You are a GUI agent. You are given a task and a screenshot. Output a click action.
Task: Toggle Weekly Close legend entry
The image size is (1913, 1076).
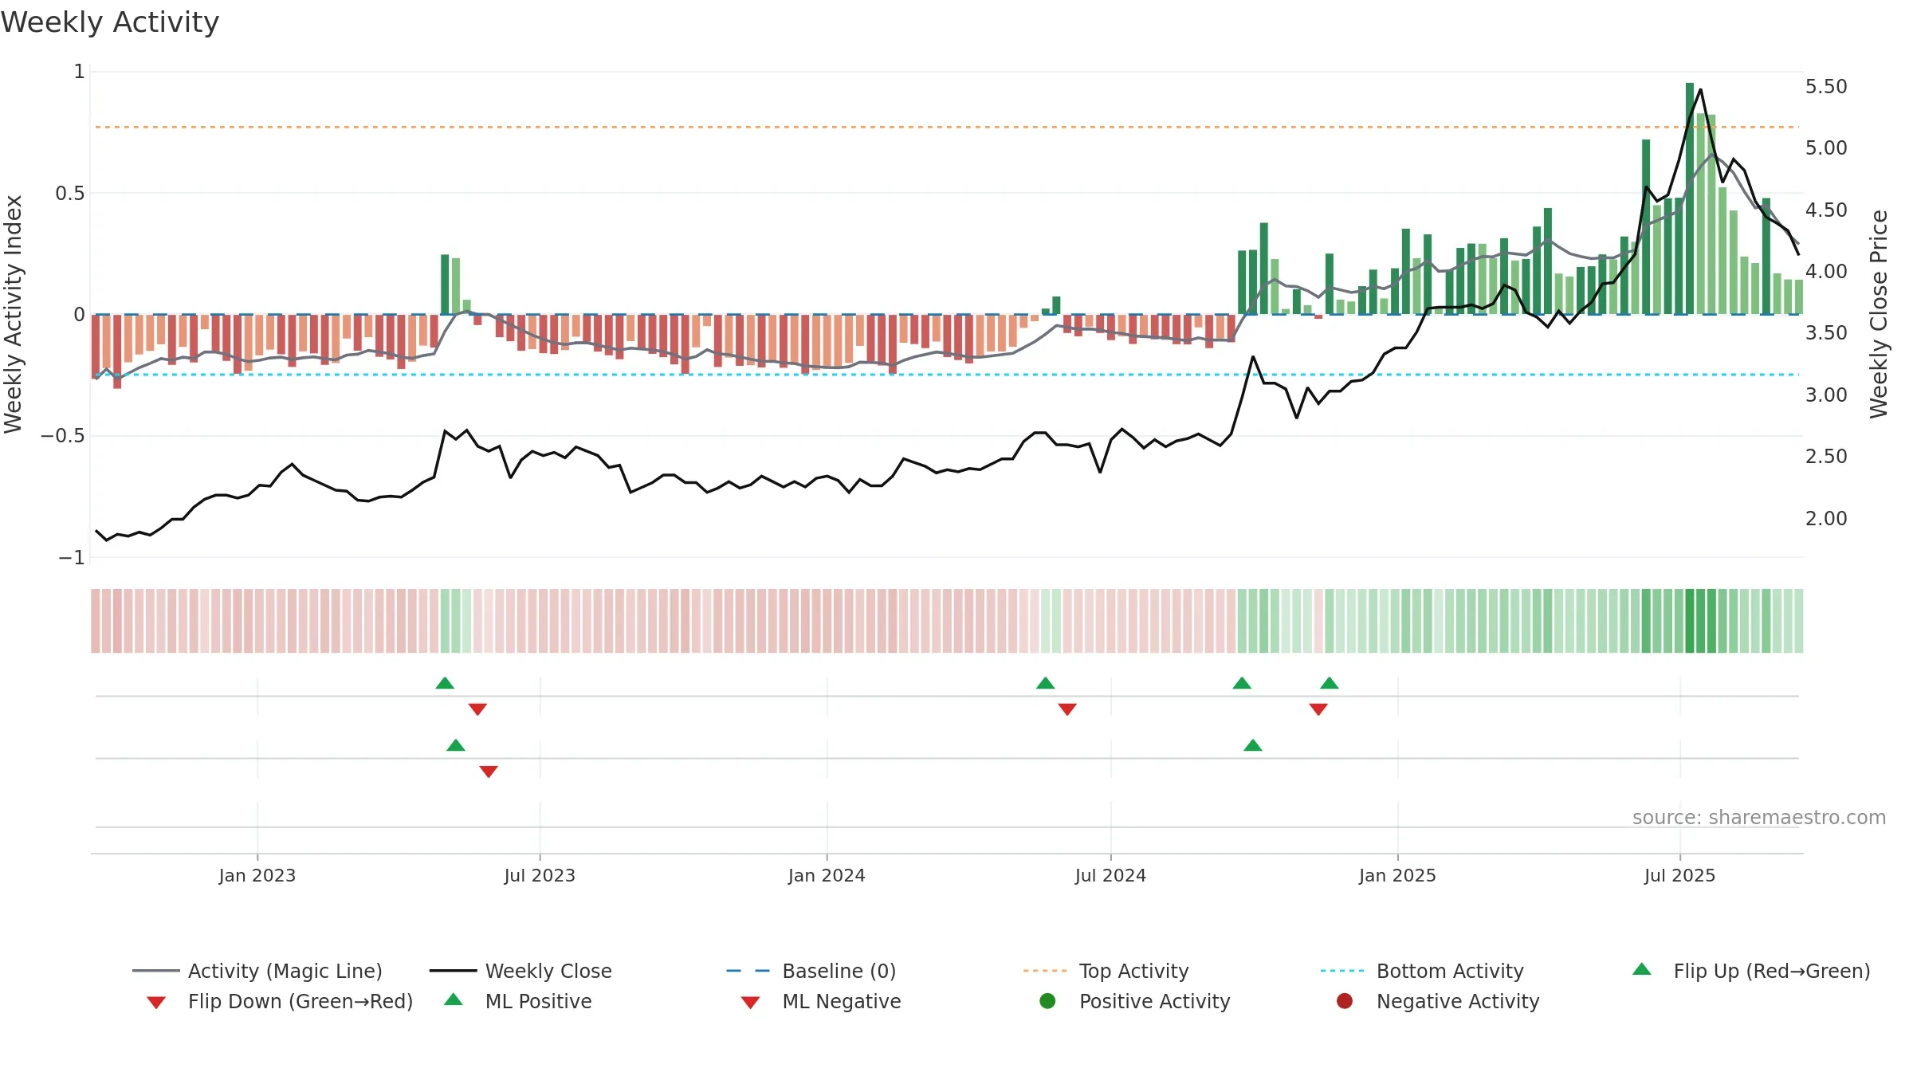pyautogui.click(x=520, y=971)
